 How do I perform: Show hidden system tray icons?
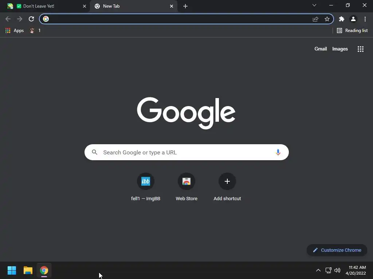[318, 270]
